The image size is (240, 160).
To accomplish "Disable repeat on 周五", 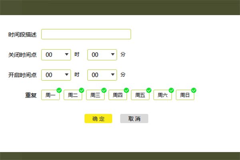I will (140, 95).
